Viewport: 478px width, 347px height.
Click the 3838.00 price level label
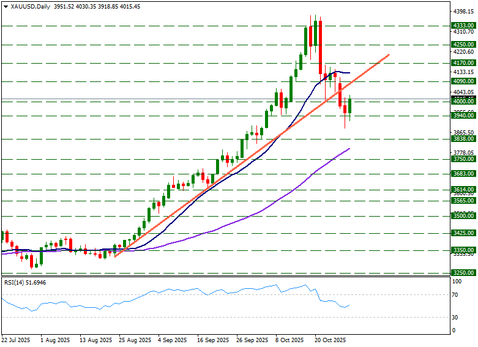[x=463, y=139]
